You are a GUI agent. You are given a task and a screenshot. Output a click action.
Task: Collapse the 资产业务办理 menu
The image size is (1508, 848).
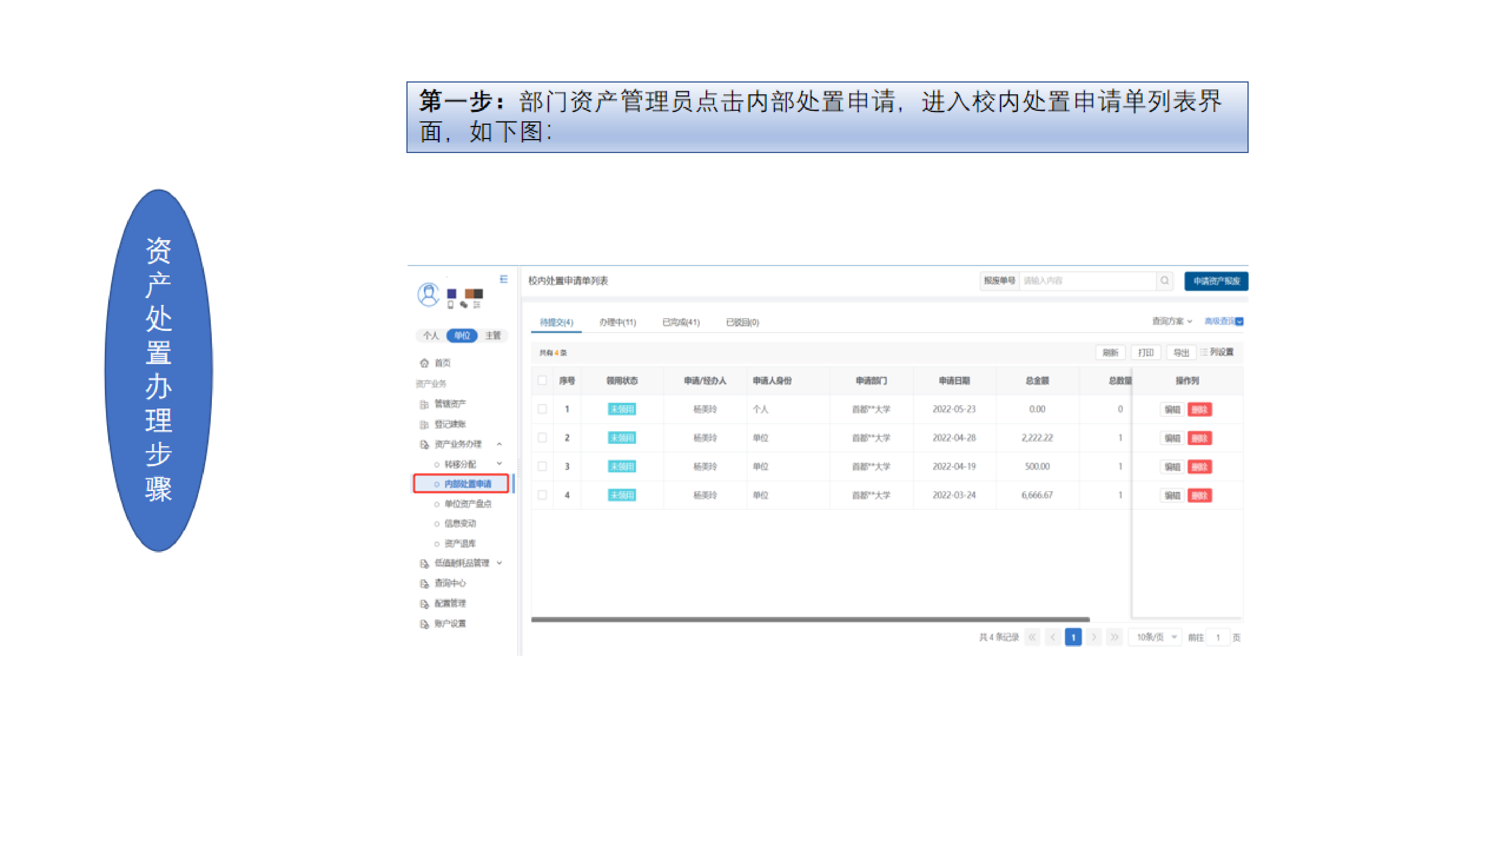click(500, 444)
